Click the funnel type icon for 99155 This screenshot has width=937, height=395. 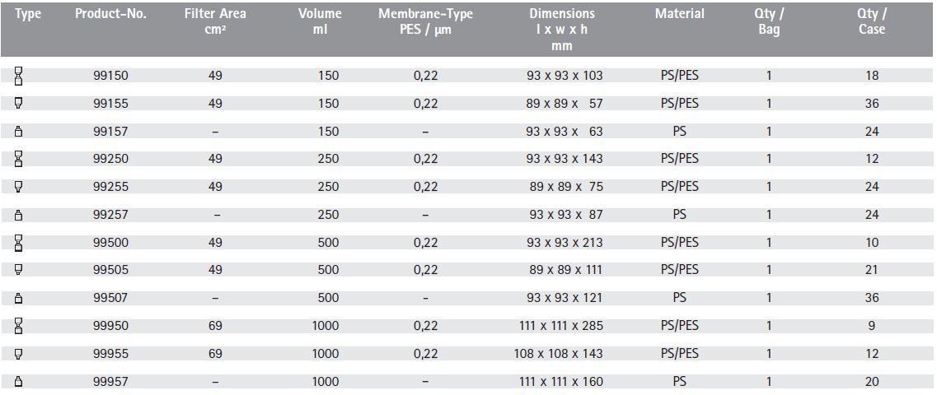(18, 103)
